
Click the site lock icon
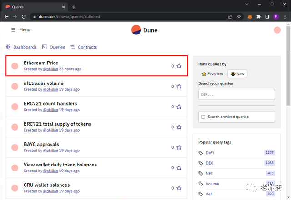click(x=35, y=17)
